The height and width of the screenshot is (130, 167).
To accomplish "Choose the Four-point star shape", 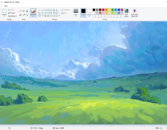I will pos(42,16).
